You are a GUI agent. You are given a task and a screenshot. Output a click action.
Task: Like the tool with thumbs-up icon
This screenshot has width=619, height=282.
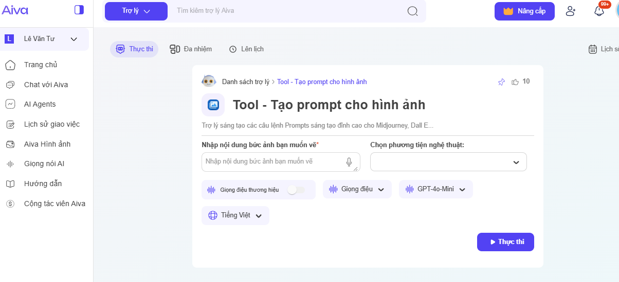click(x=515, y=82)
